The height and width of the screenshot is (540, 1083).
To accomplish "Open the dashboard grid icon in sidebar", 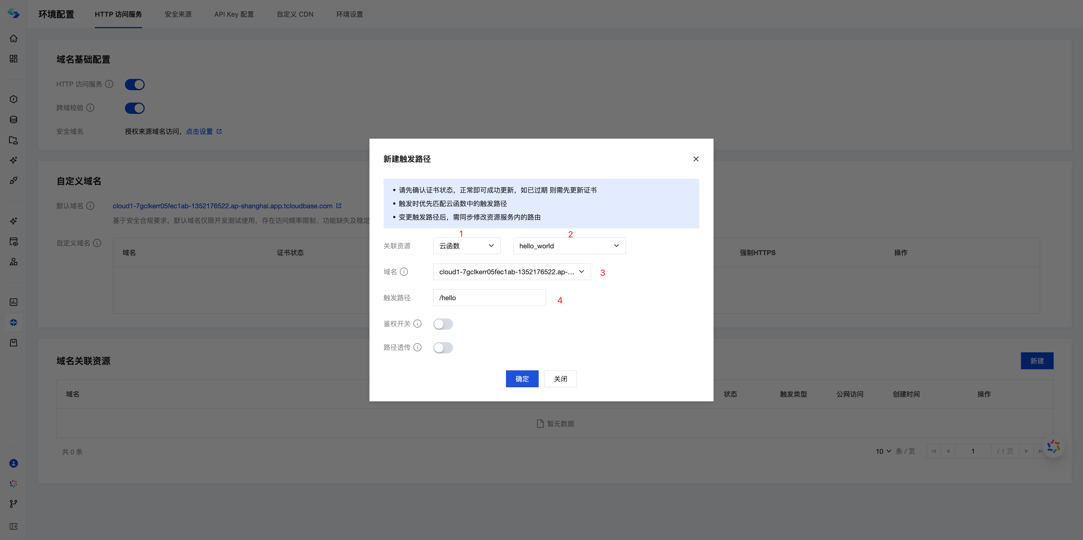I will pyautogui.click(x=14, y=58).
